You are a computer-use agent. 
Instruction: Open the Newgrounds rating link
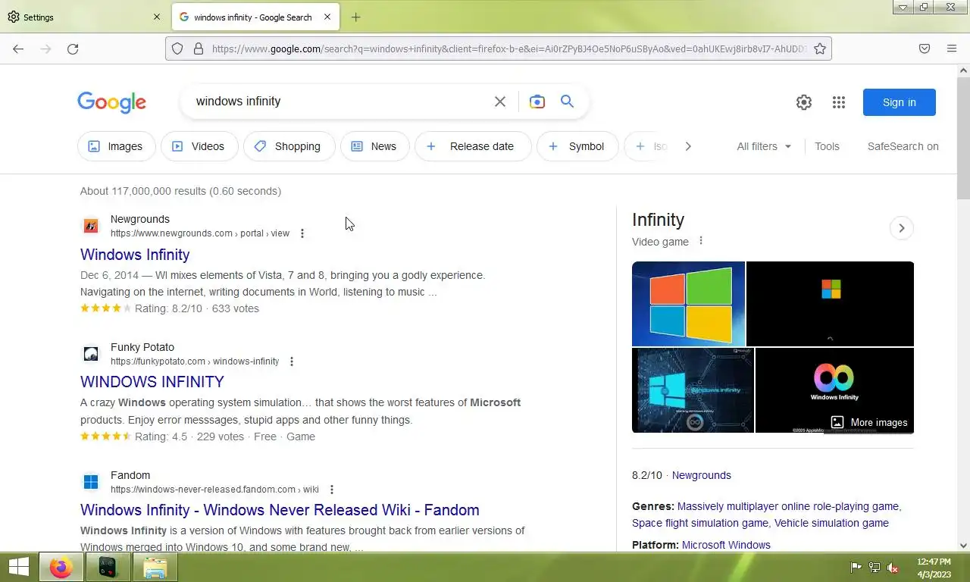click(x=701, y=475)
